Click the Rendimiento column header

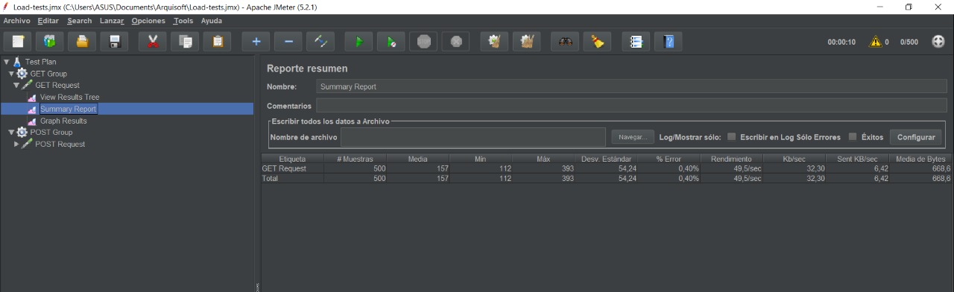[x=731, y=159]
